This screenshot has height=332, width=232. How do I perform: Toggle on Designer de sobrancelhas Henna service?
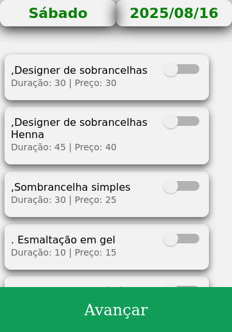[x=181, y=121]
